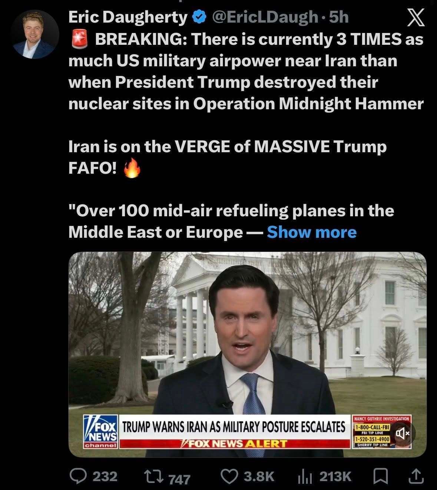Expand the post with Show more
The image size is (437, 490).
click(x=312, y=232)
